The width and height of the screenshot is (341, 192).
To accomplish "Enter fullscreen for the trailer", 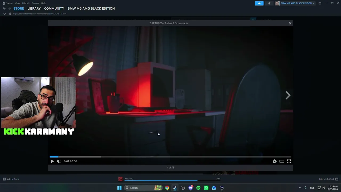I will [289, 161].
